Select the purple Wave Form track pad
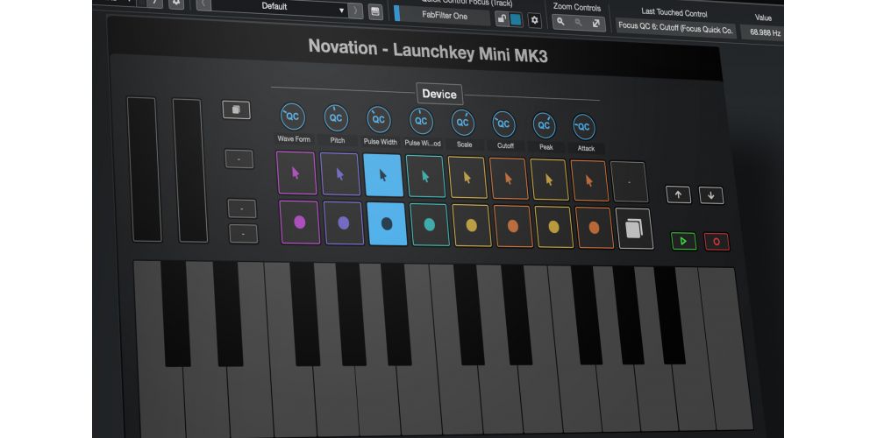 click(296, 173)
